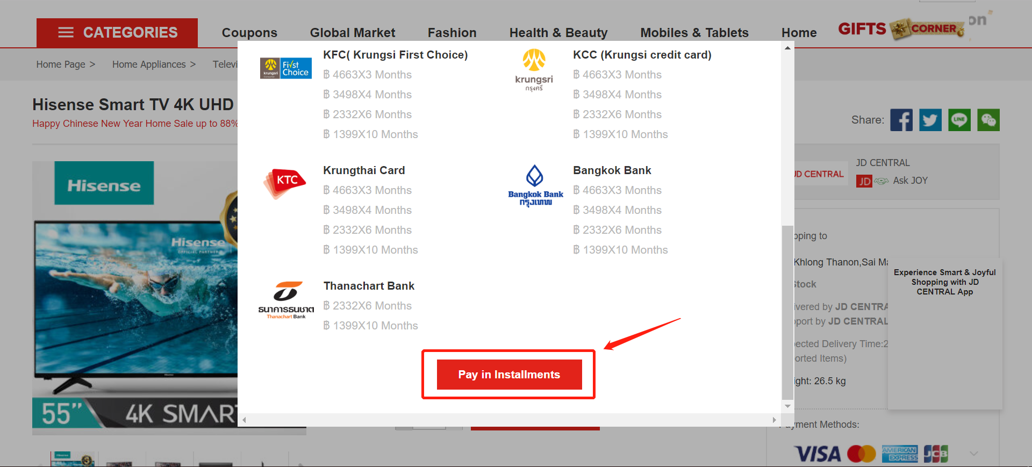Select KCC 4663X3 Months plan
Image resolution: width=1032 pixels, height=467 pixels.
pyautogui.click(x=617, y=75)
